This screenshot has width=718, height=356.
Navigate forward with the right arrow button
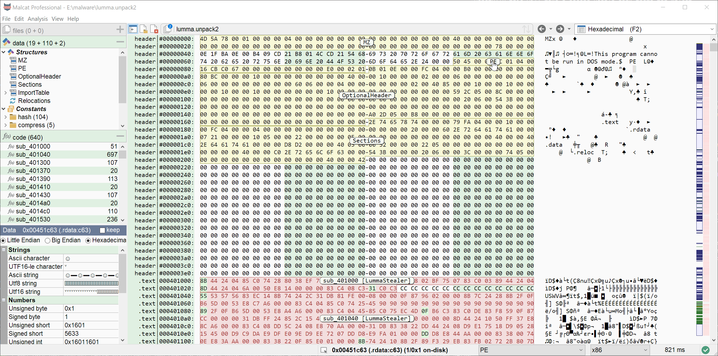pyautogui.click(x=560, y=29)
